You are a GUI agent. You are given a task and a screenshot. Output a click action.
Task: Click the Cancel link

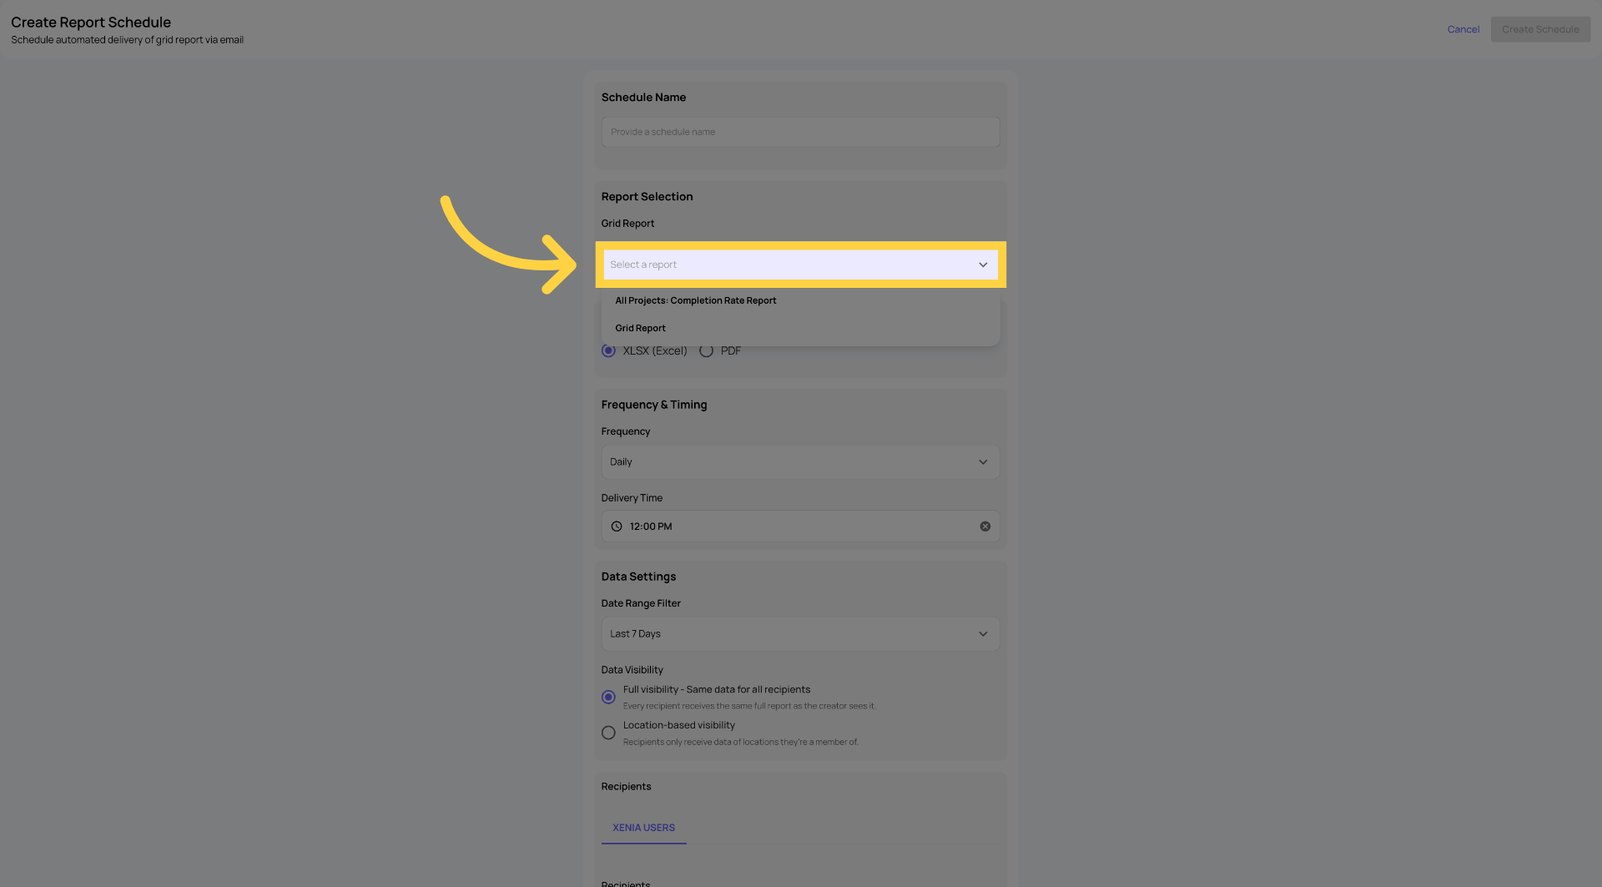coord(1463,29)
